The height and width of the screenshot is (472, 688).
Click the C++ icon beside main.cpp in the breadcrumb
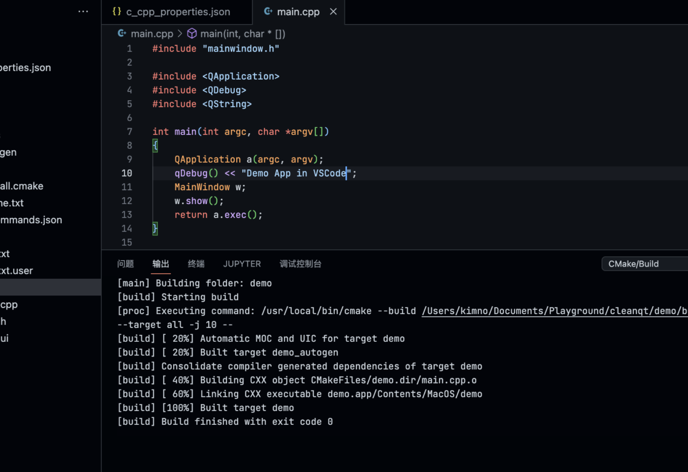click(122, 33)
